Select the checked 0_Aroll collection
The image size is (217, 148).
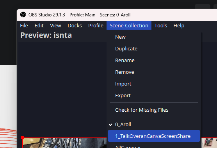(154, 124)
